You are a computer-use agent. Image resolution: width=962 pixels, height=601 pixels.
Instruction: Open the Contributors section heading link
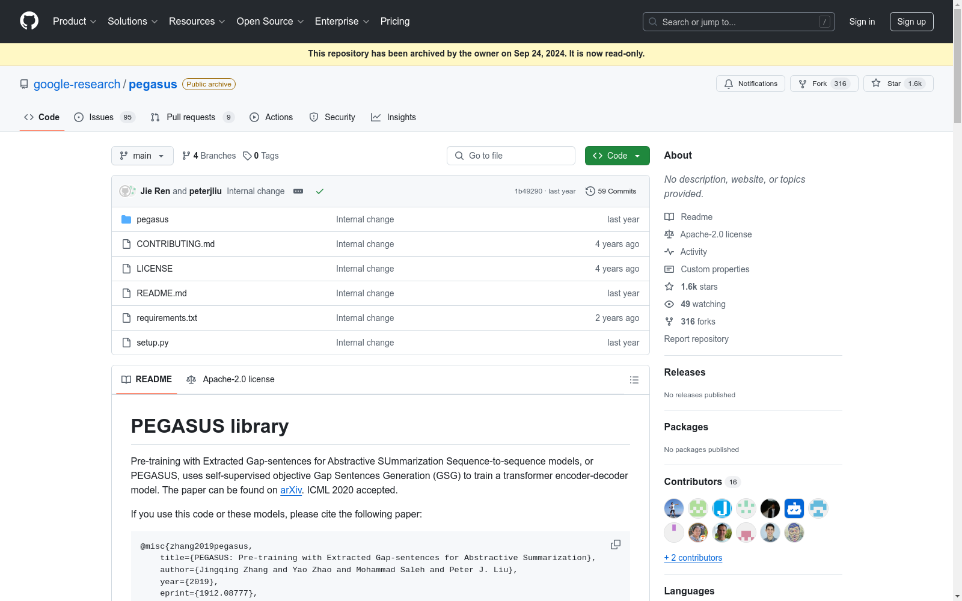pyautogui.click(x=702, y=482)
